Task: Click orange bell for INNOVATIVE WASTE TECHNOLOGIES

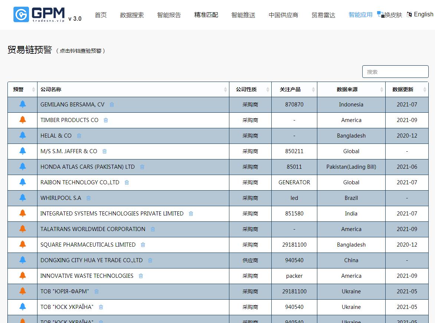Action: pos(23,275)
